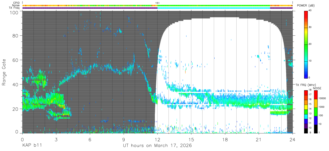Viewport: 329px width, 151px height.
Task: Select the frequency tick 14 MHz
Action: pyautogui.click(x=310, y=109)
